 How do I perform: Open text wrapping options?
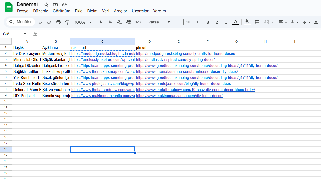[x=306, y=22]
